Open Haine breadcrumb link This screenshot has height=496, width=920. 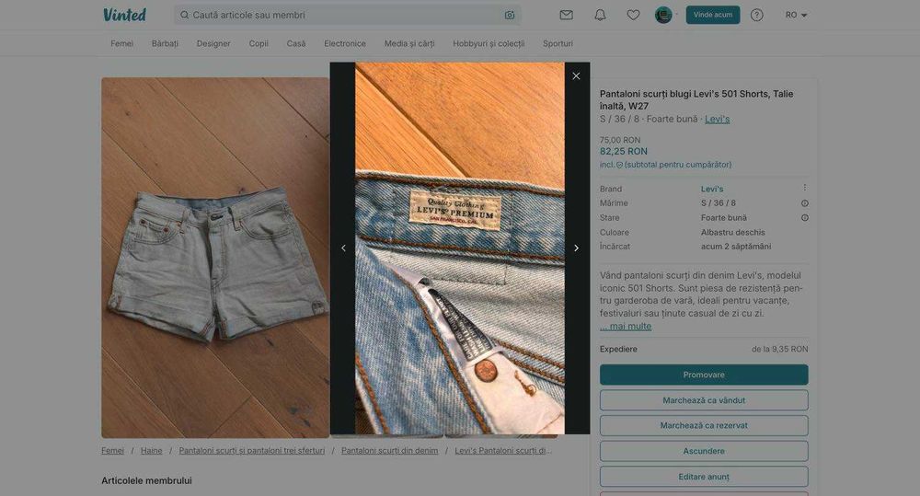tap(152, 451)
